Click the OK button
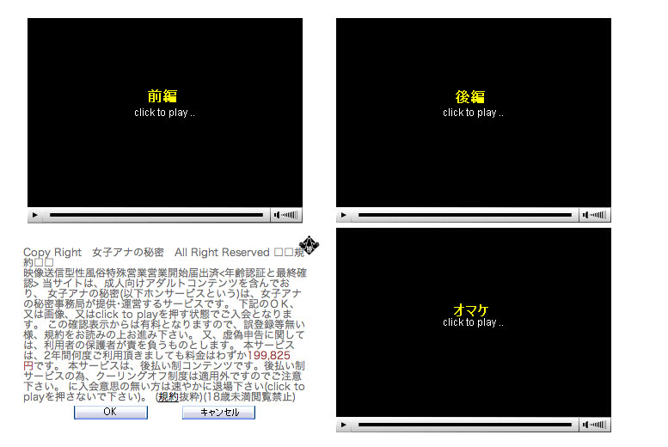The image size is (668, 447). (110, 412)
